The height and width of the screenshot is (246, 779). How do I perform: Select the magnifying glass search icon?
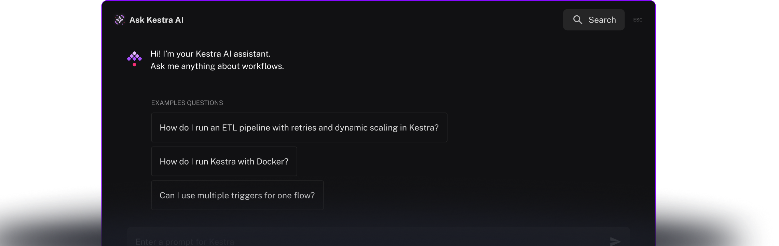point(578,19)
